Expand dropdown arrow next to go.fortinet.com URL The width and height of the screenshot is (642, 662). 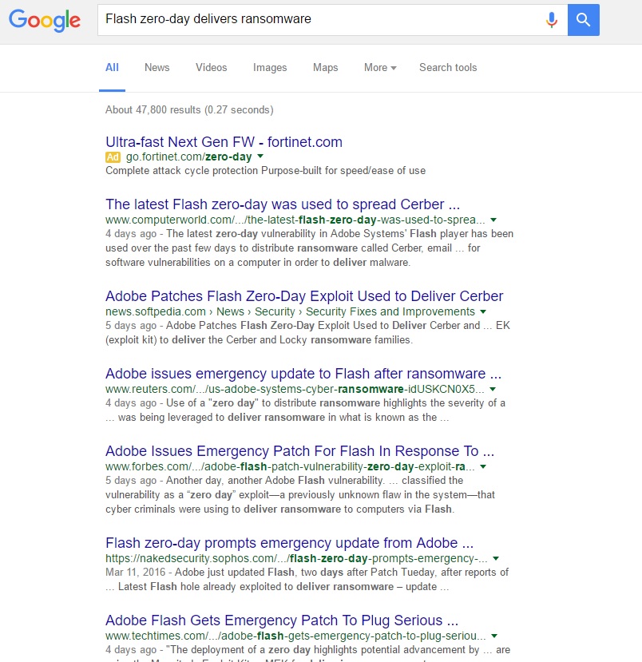pos(260,157)
